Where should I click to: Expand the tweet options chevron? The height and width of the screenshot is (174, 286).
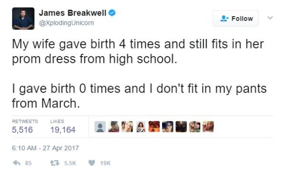270,18
